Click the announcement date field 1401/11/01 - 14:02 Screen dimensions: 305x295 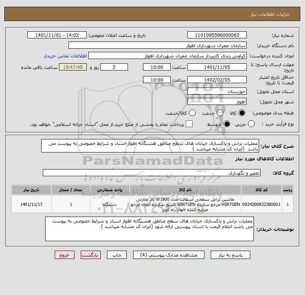57,35
